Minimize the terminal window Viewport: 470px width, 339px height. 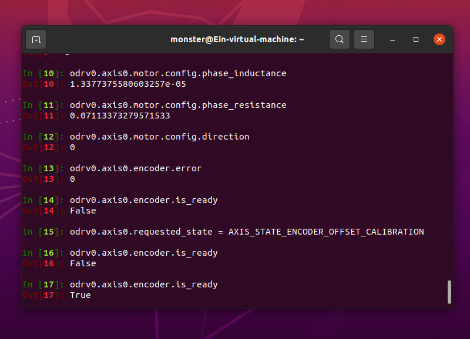click(392, 39)
